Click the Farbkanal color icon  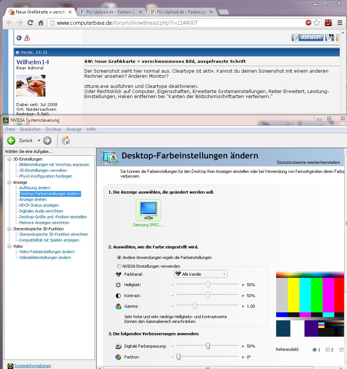(118, 275)
